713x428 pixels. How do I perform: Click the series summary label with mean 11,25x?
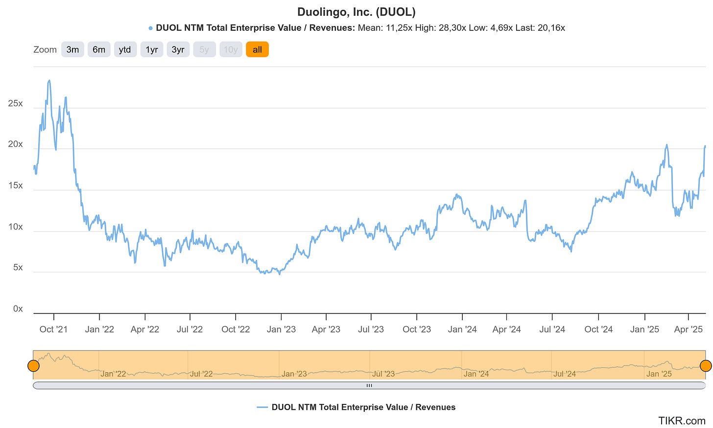tap(356, 28)
